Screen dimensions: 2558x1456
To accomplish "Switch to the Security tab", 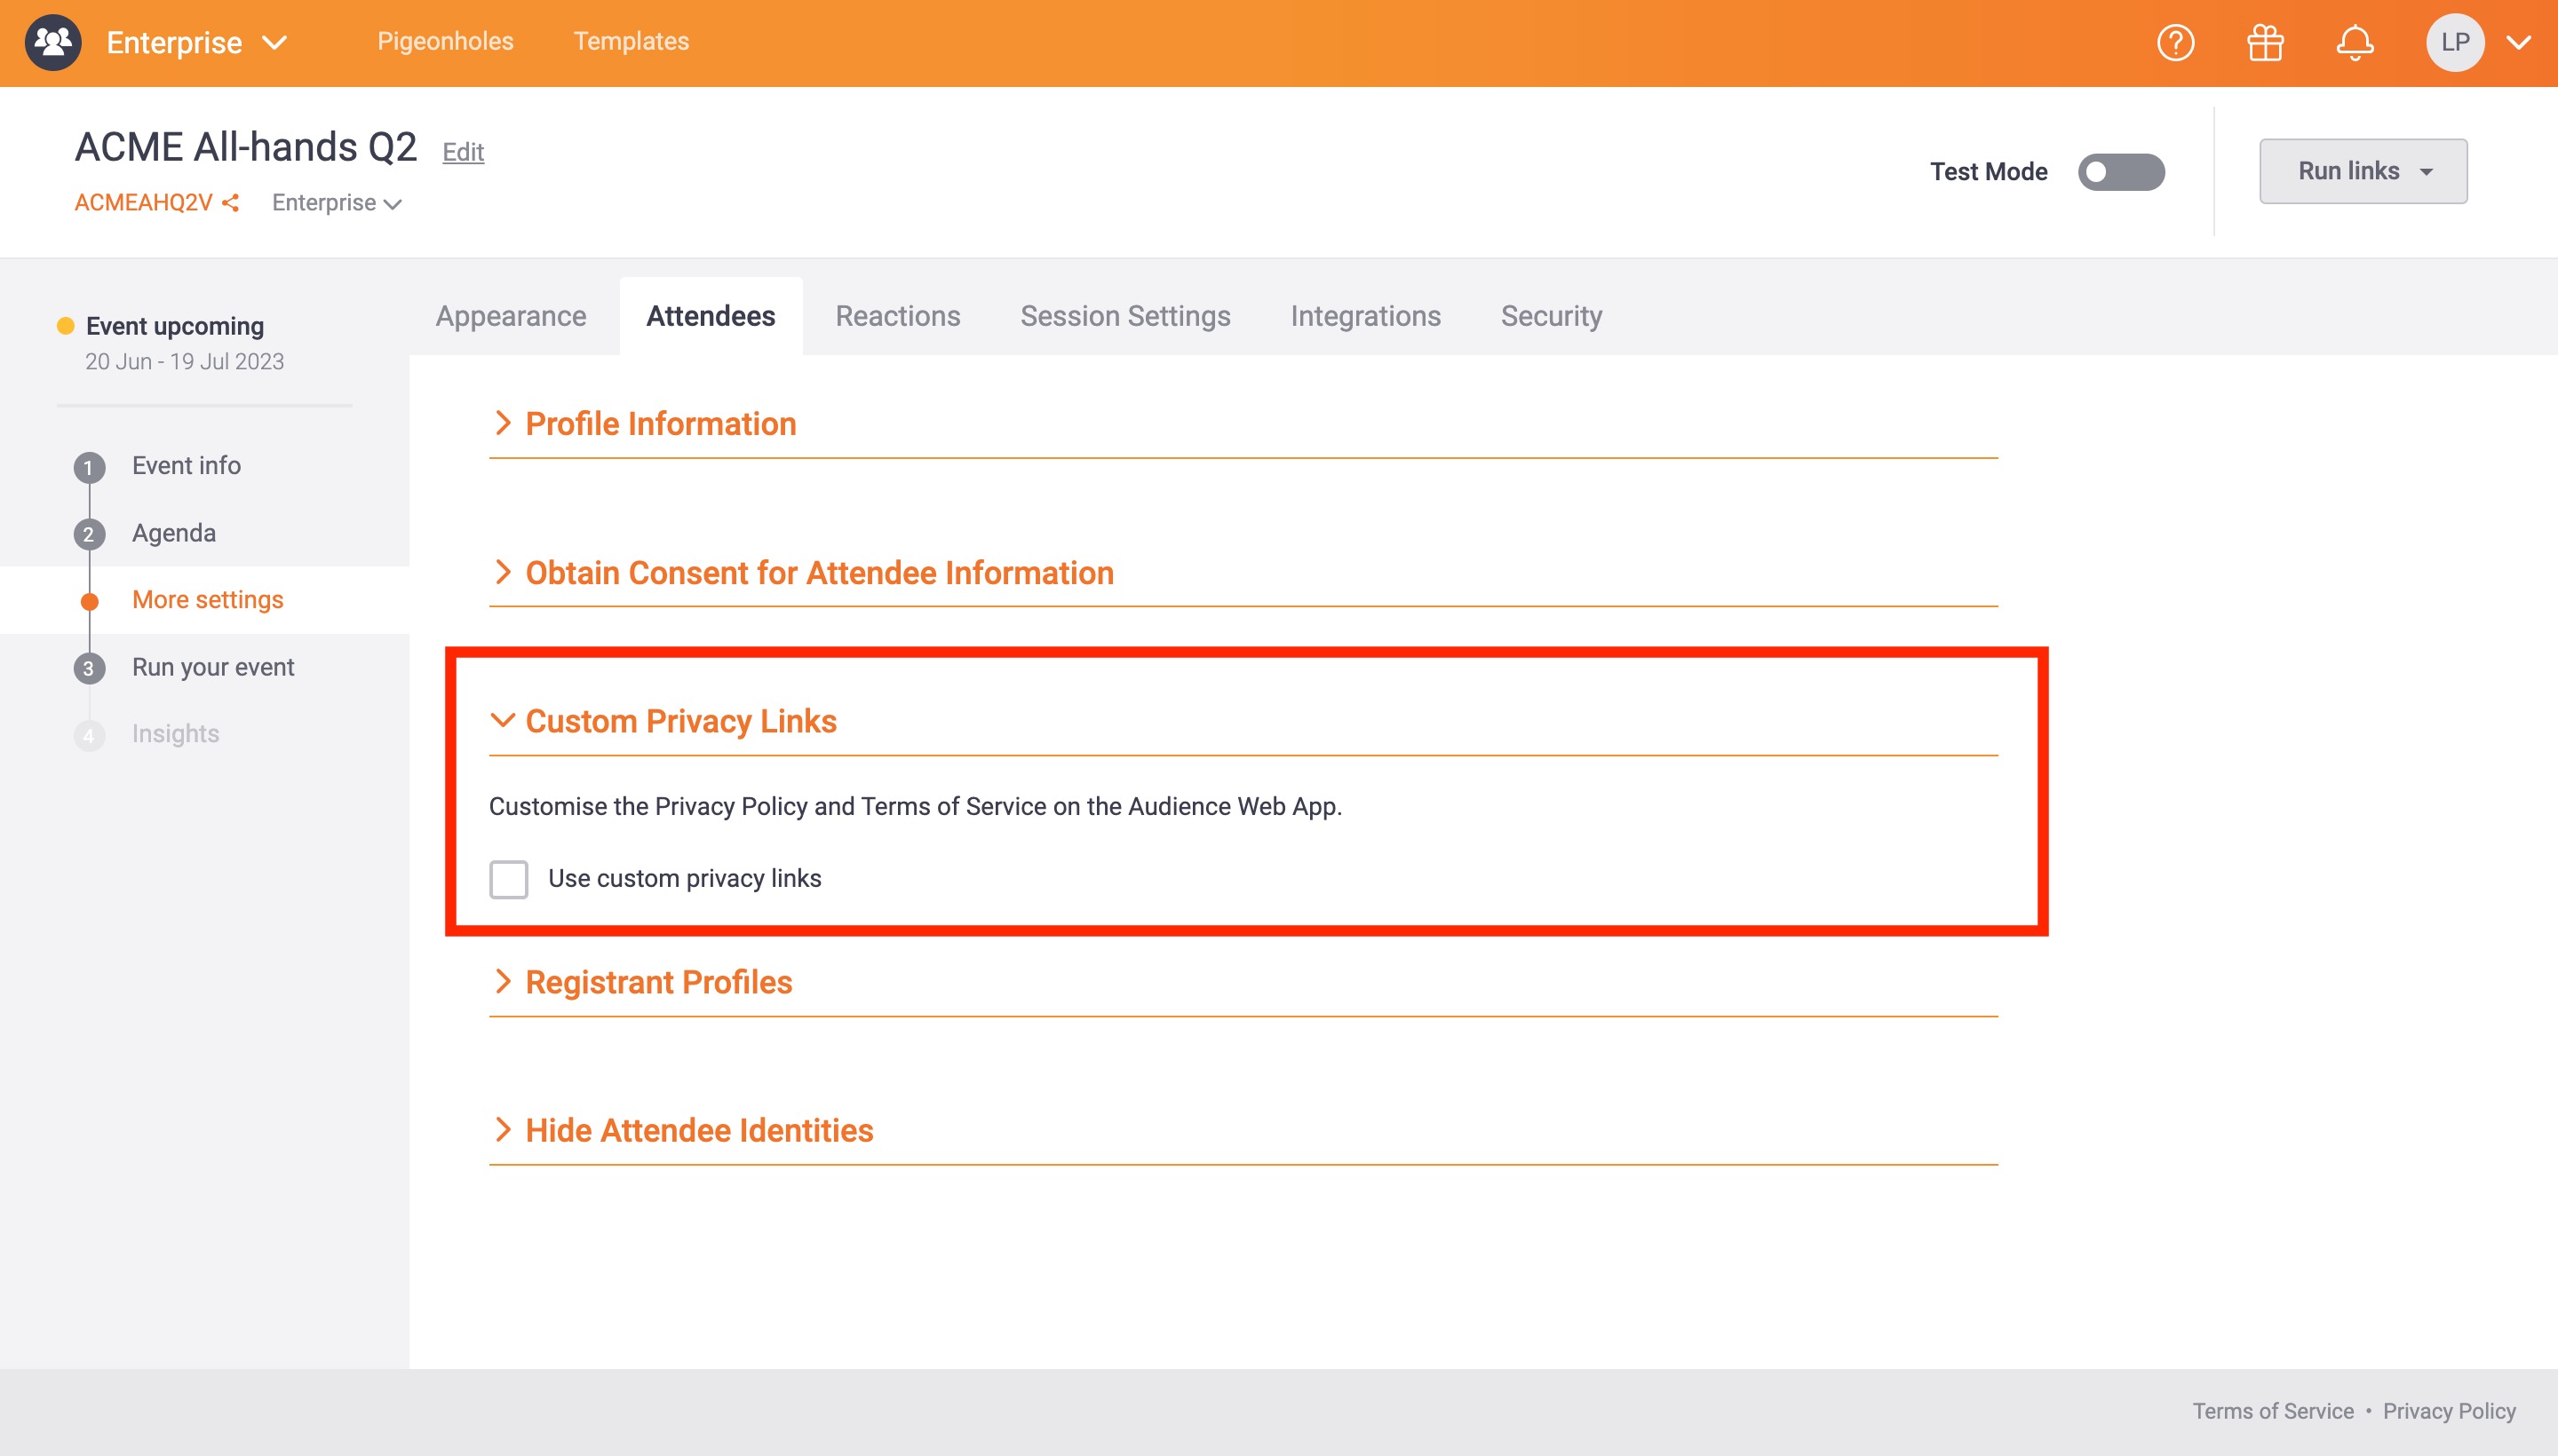I will [1551, 316].
